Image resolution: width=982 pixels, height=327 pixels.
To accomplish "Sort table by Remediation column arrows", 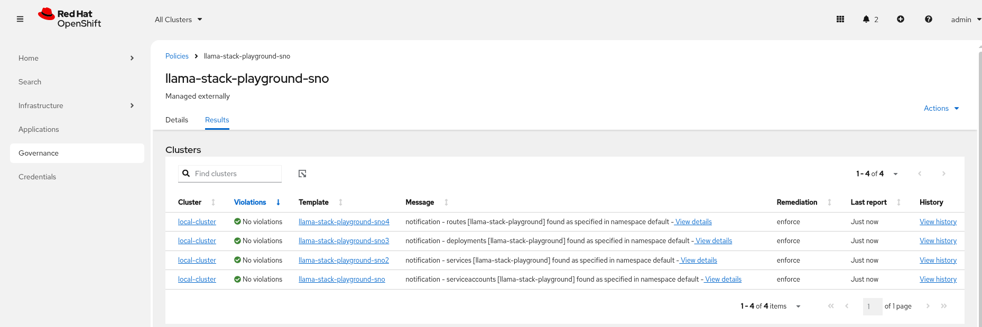I will [x=830, y=203].
